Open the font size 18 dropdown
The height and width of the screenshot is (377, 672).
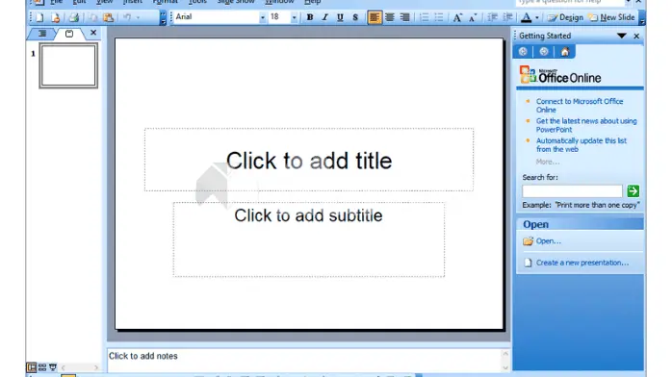pyautogui.click(x=294, y=17)
